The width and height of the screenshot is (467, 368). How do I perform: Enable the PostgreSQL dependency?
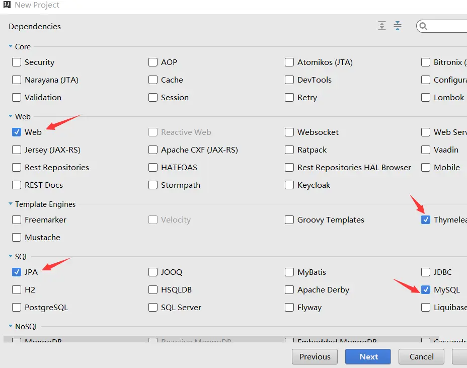point(17,307)
